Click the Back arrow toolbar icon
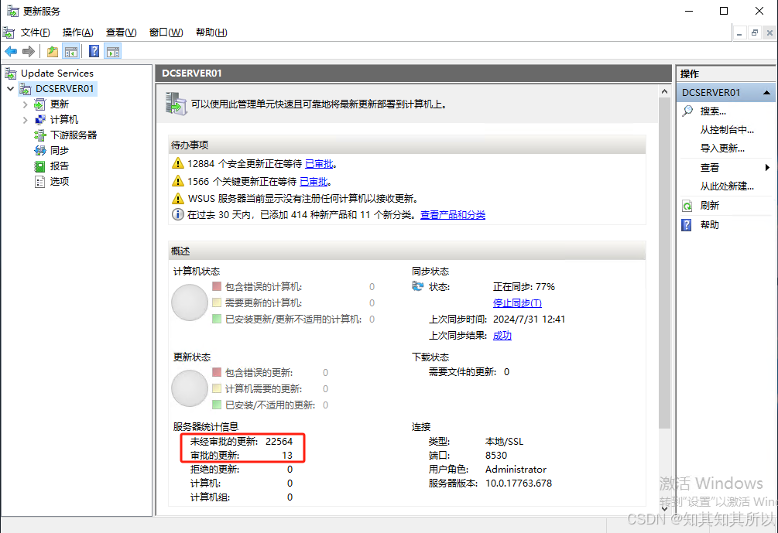 click(11, 52)
